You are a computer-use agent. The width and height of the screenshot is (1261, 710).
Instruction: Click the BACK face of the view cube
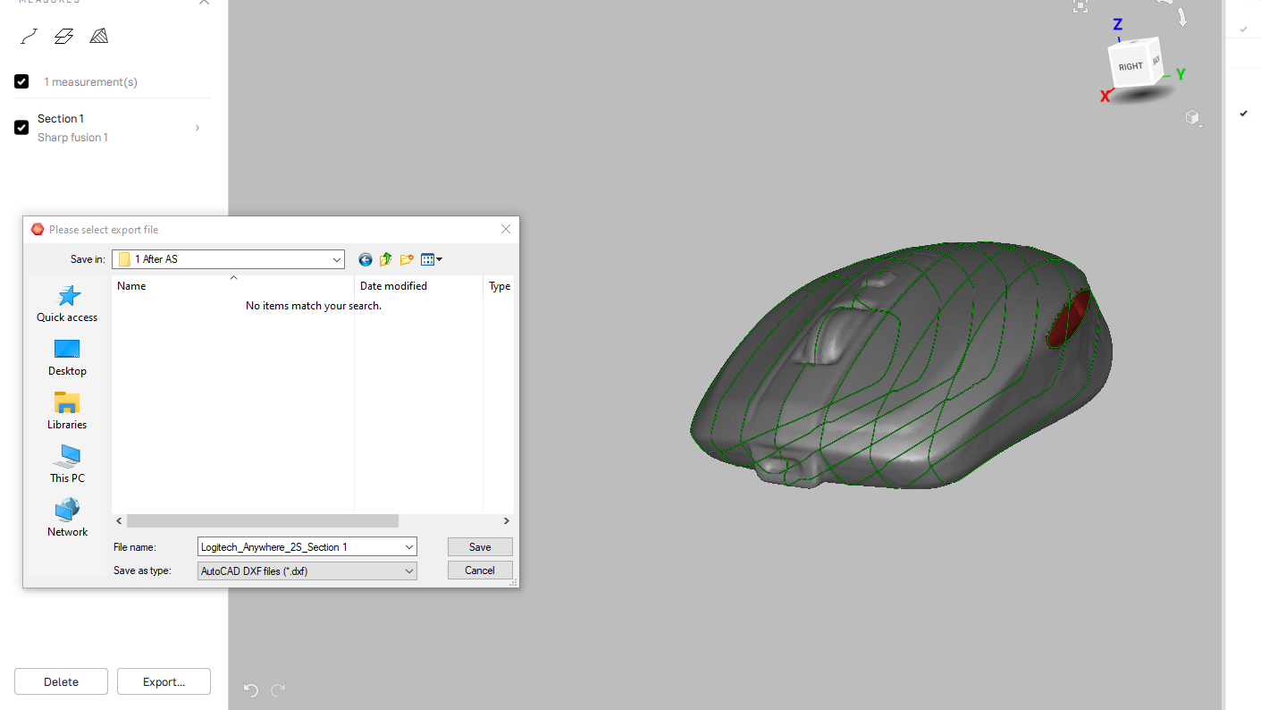[x=1156, y=60]
